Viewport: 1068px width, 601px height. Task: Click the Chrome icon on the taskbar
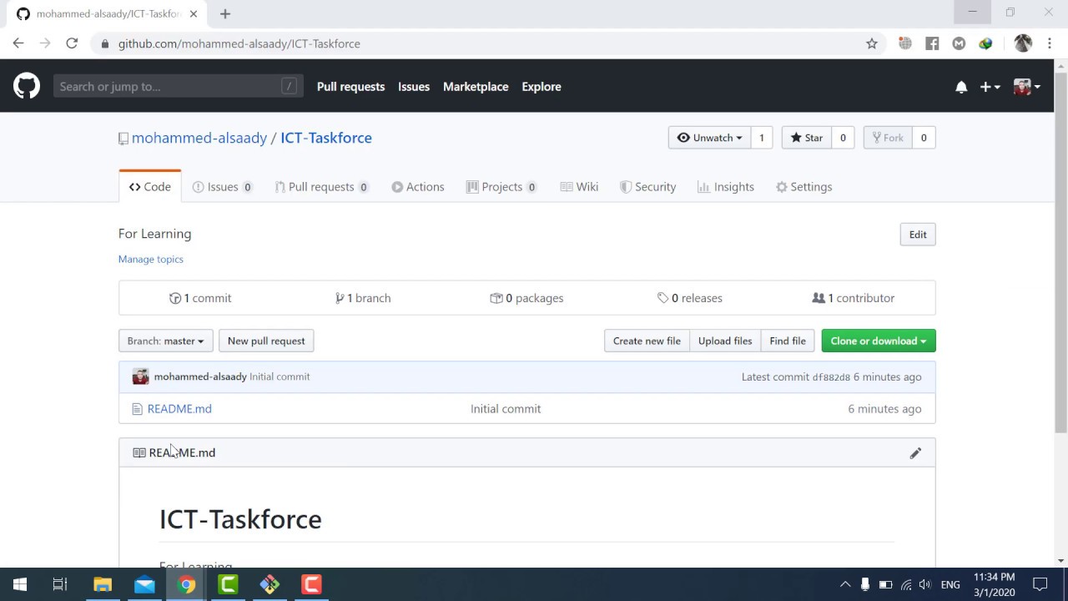[x=186, y=584]
